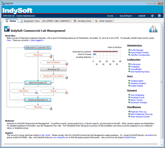The width and height of the screenshot is (165, 148).
Task: Click 'here' link to refresh counts
Action: (9, 40)
